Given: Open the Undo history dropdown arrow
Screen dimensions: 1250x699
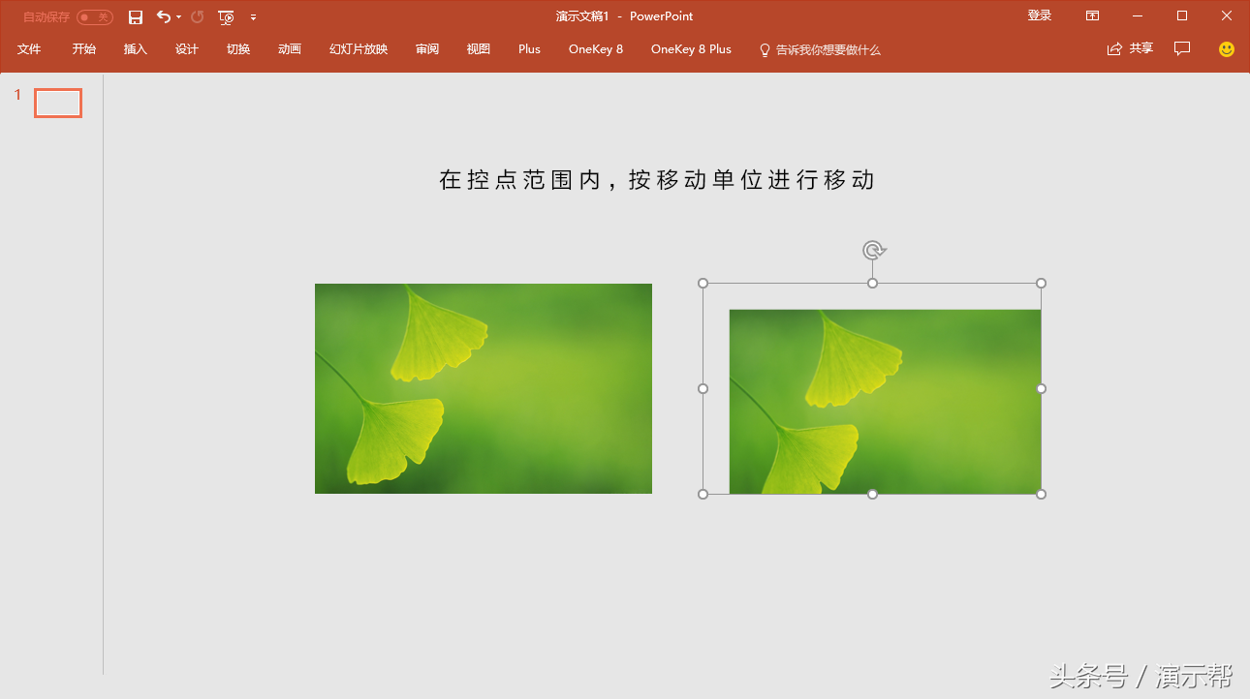Looking at the screenshot, I should (x=179, y=17).
